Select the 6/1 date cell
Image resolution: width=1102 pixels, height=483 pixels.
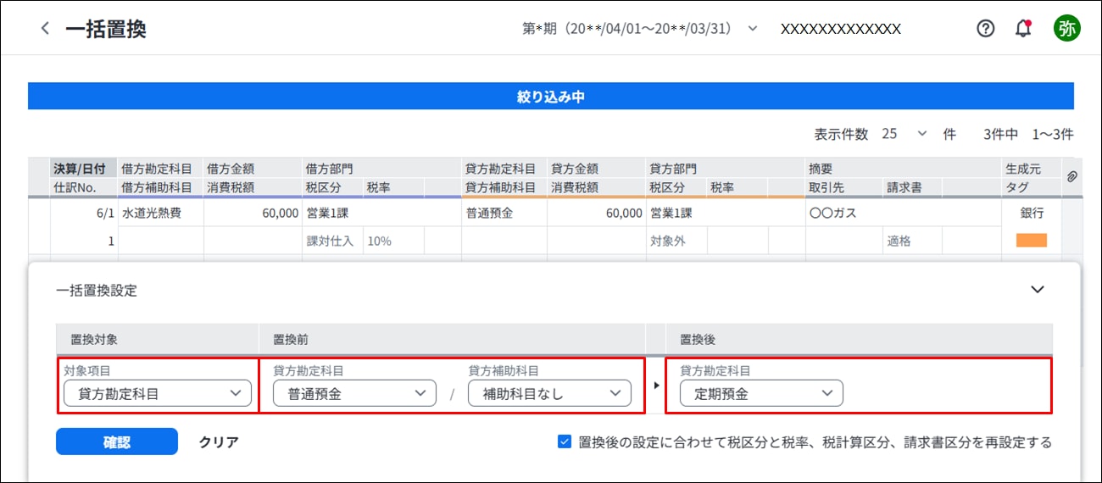(x=84, y=213)
